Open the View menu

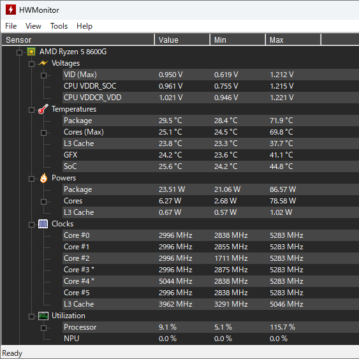(33, 26)
